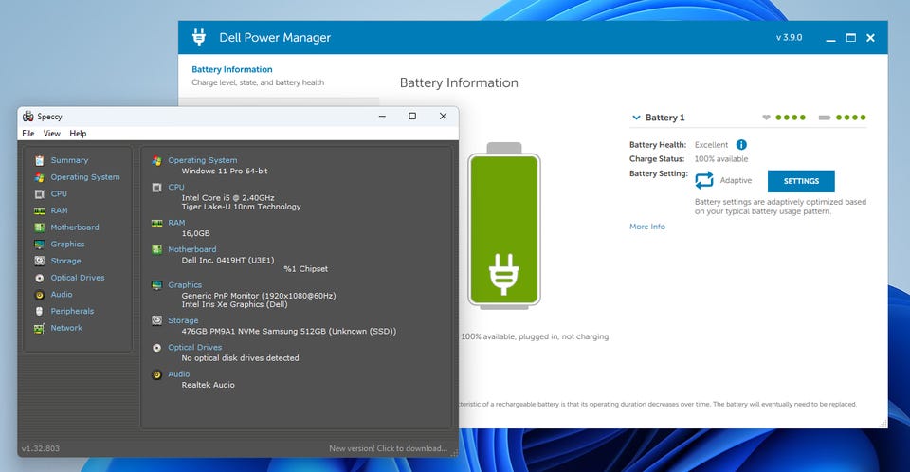This screenshot has height=472, width=910.
Task: Click the Optical Drives disc icon
Action: coord(40,278)
